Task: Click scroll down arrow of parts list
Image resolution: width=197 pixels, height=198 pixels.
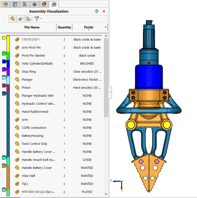Action: coord(106,194)
